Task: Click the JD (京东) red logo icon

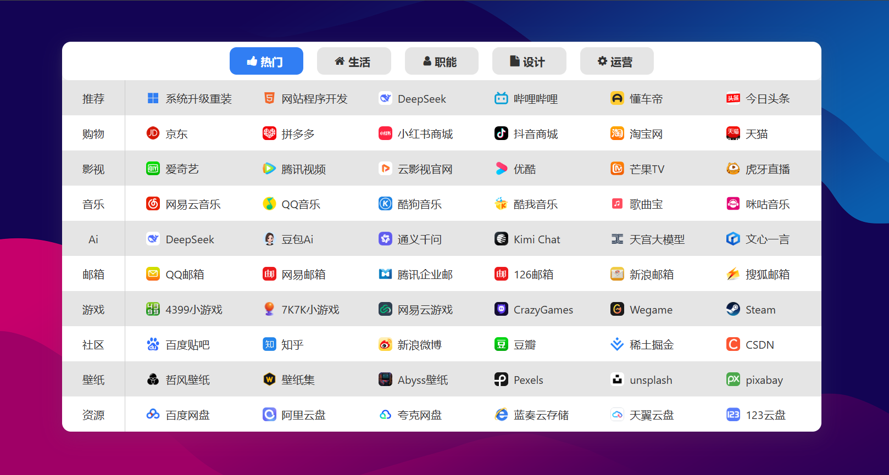Action: (153, 133)
